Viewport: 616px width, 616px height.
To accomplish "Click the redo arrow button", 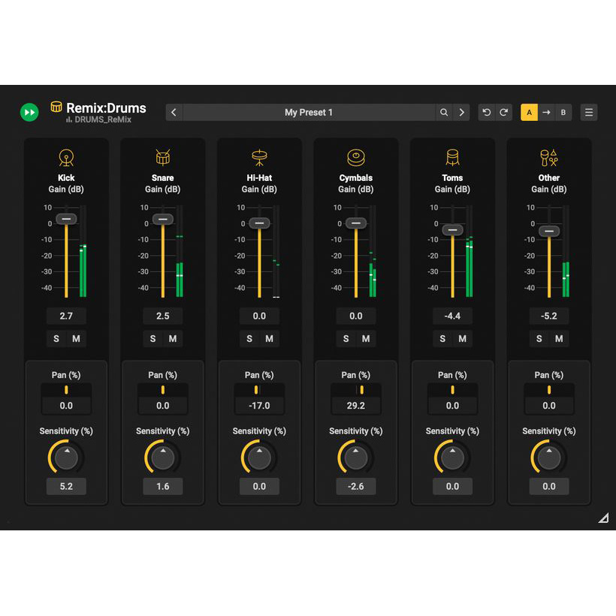I will [503, 113].
